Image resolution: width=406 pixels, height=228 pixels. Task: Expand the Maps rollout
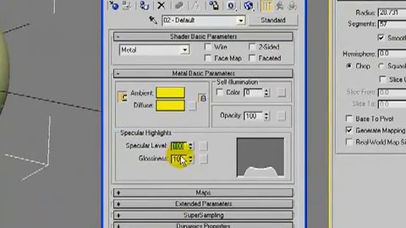point(203,193)
